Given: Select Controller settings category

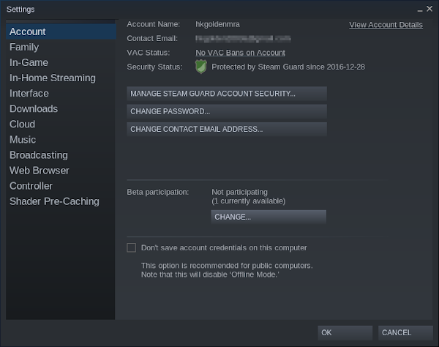Looking at the screenshot, I should (x=61, y=186).
